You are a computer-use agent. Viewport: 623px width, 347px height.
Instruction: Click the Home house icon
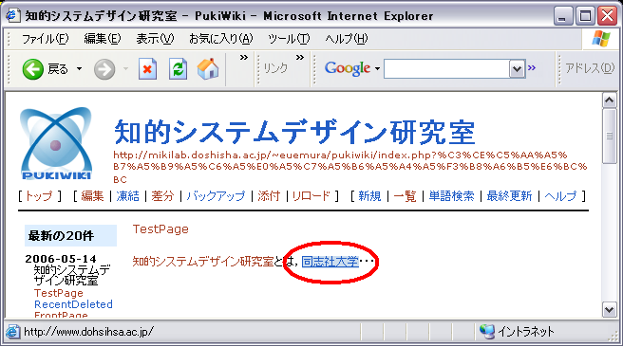click(208, 69)
